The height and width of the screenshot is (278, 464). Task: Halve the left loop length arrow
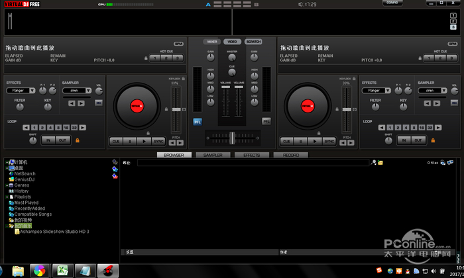pyautogui.click(x=26, y=128)
